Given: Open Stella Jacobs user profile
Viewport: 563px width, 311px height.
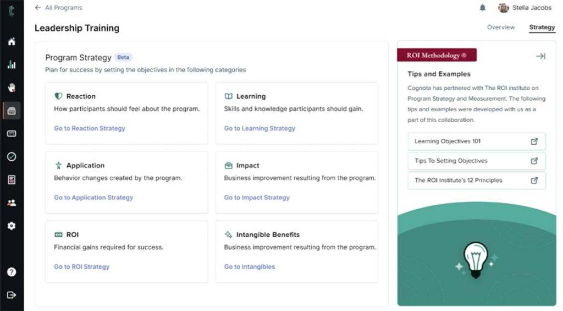Looking at the screenshot, I should pos(525,8).
